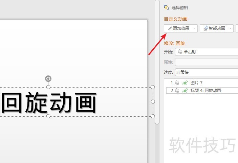
Task: Open the 选择窗格 text link
Action: [179, 7]
